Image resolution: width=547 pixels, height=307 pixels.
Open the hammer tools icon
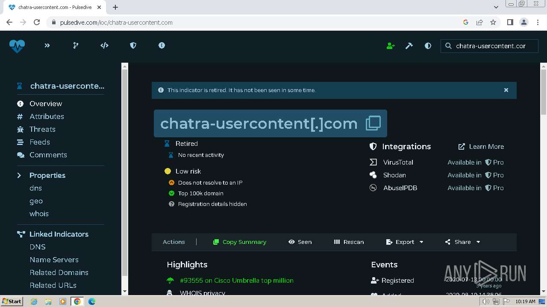click(409, 46)
